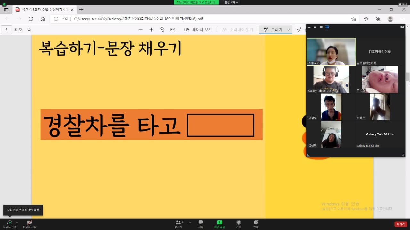Open the 옵션 보기 view options dropdown
The image size is (410, 230).
coord(232,2)
